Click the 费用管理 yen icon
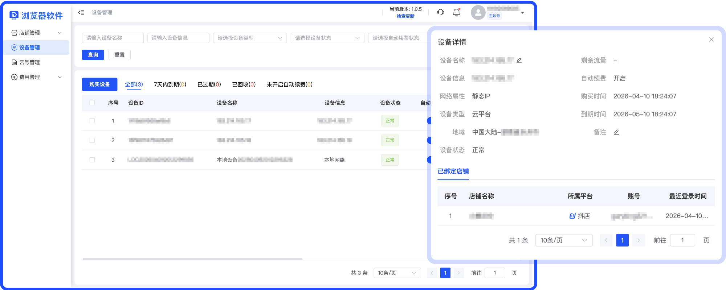The image size is (726, 290). [x=14, y=77]
